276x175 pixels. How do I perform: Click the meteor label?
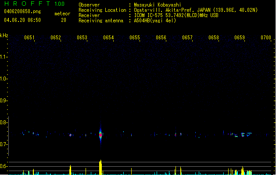[x=62, y=14]
